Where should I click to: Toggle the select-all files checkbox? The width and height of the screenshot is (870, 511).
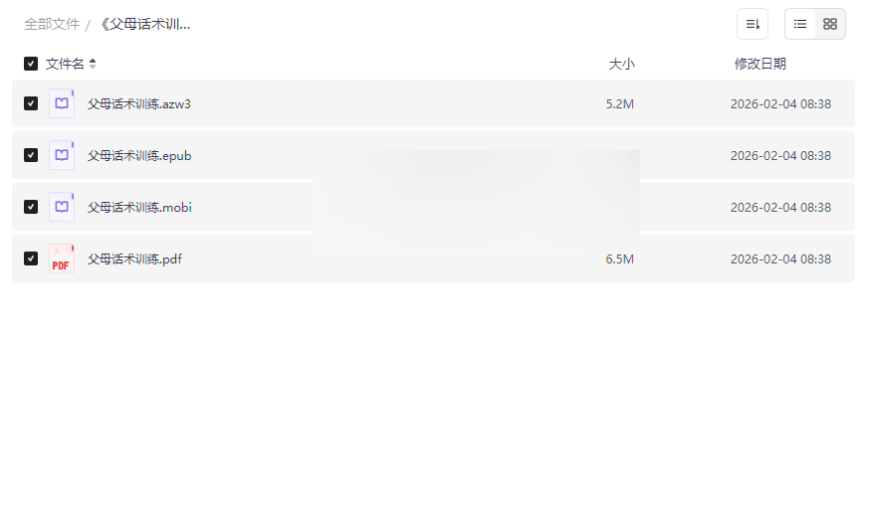click(x=31, y=64)
